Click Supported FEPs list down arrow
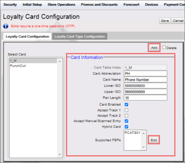Screen dimensions: 185x163 point(144,147)
